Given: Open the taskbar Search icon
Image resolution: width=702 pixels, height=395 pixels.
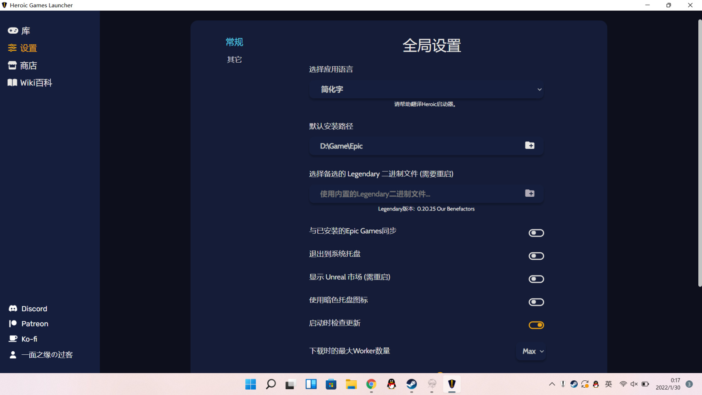Looking at the screenshot, I should pos(271,384).
